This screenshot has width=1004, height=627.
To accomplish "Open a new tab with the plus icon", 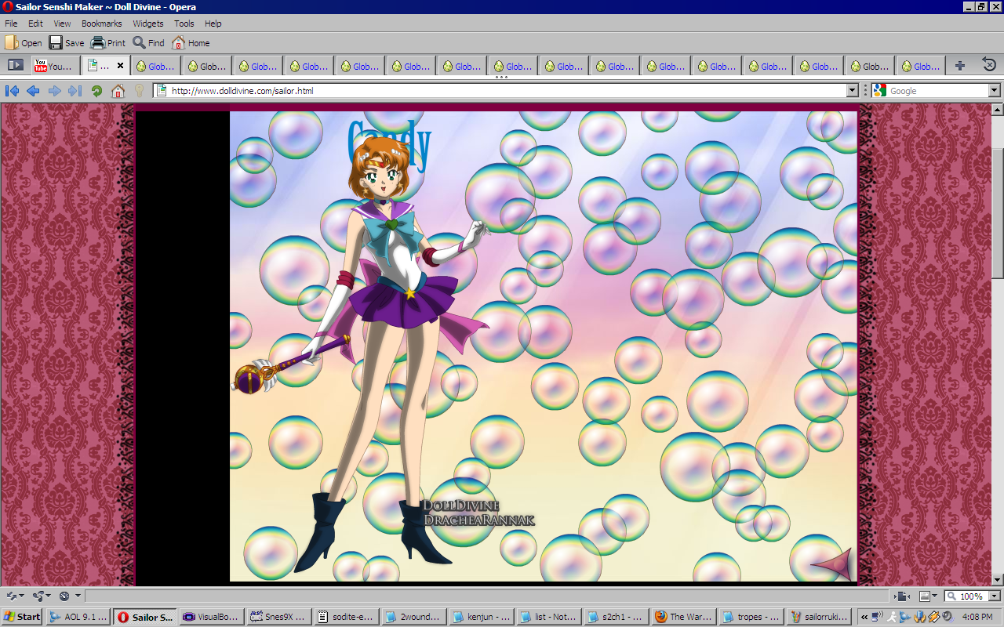I will pos(959,66).
